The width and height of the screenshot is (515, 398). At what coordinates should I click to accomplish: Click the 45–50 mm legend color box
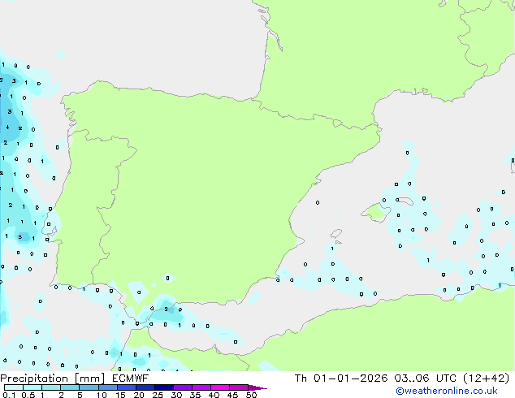(x=239, y=387)
